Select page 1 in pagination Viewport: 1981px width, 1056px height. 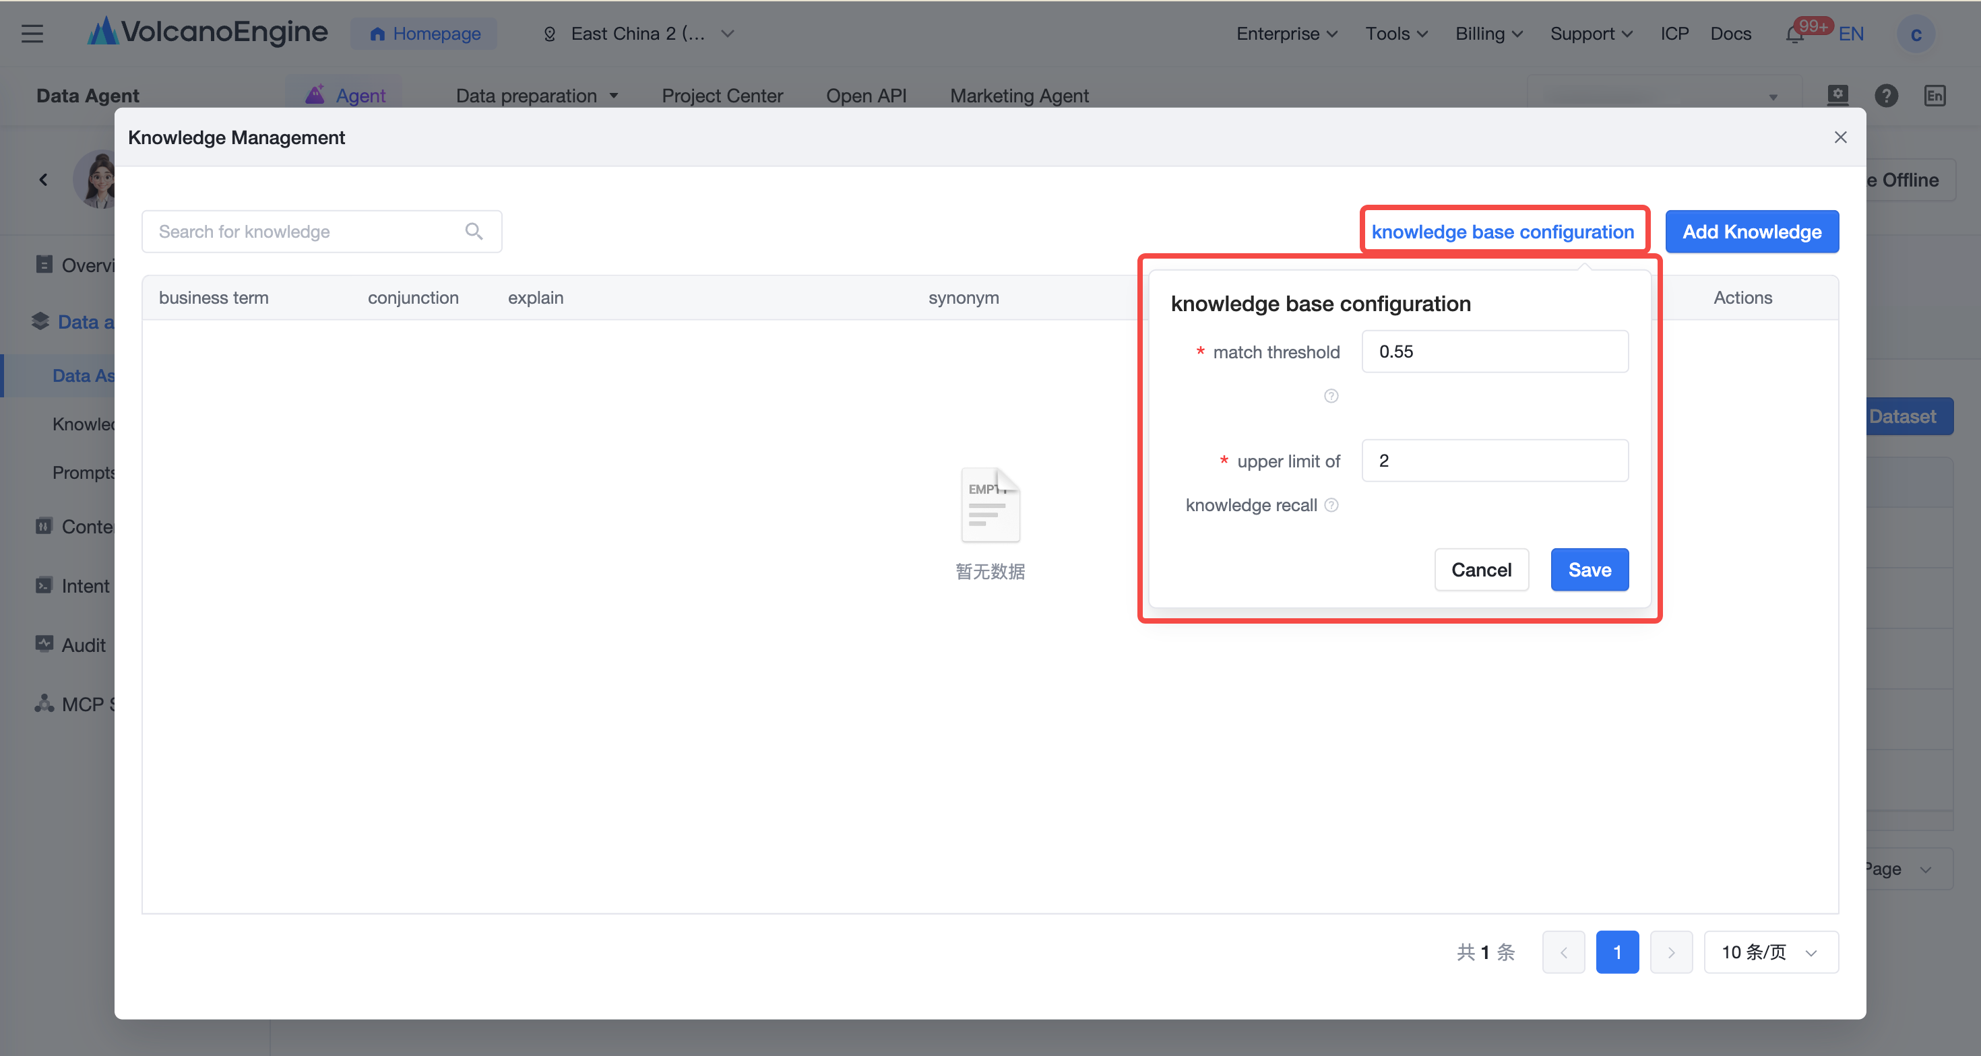[x=1617, y=952]
